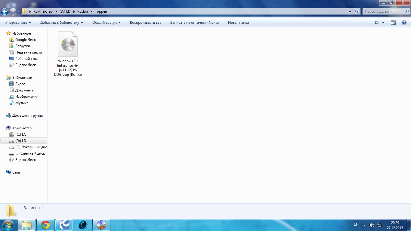Click the Торрент breadcrumb segment
Viewport: 411px width, 231px height.
coord(102,11)
